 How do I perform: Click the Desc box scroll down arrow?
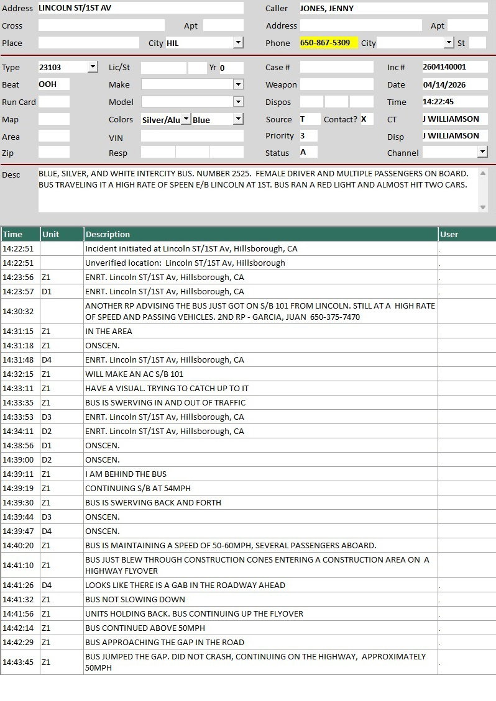484,207
